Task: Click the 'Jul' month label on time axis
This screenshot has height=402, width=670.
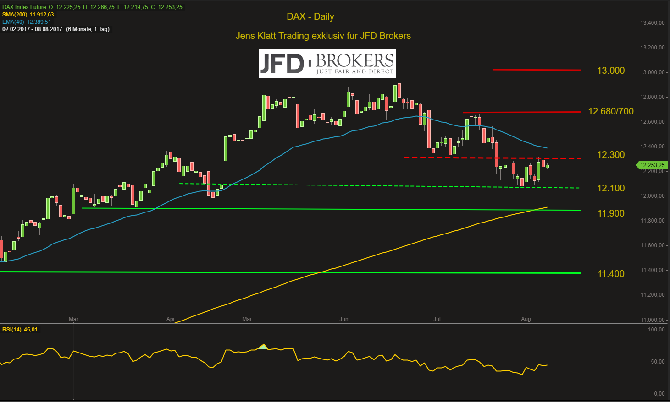Action: click(437, 319)
